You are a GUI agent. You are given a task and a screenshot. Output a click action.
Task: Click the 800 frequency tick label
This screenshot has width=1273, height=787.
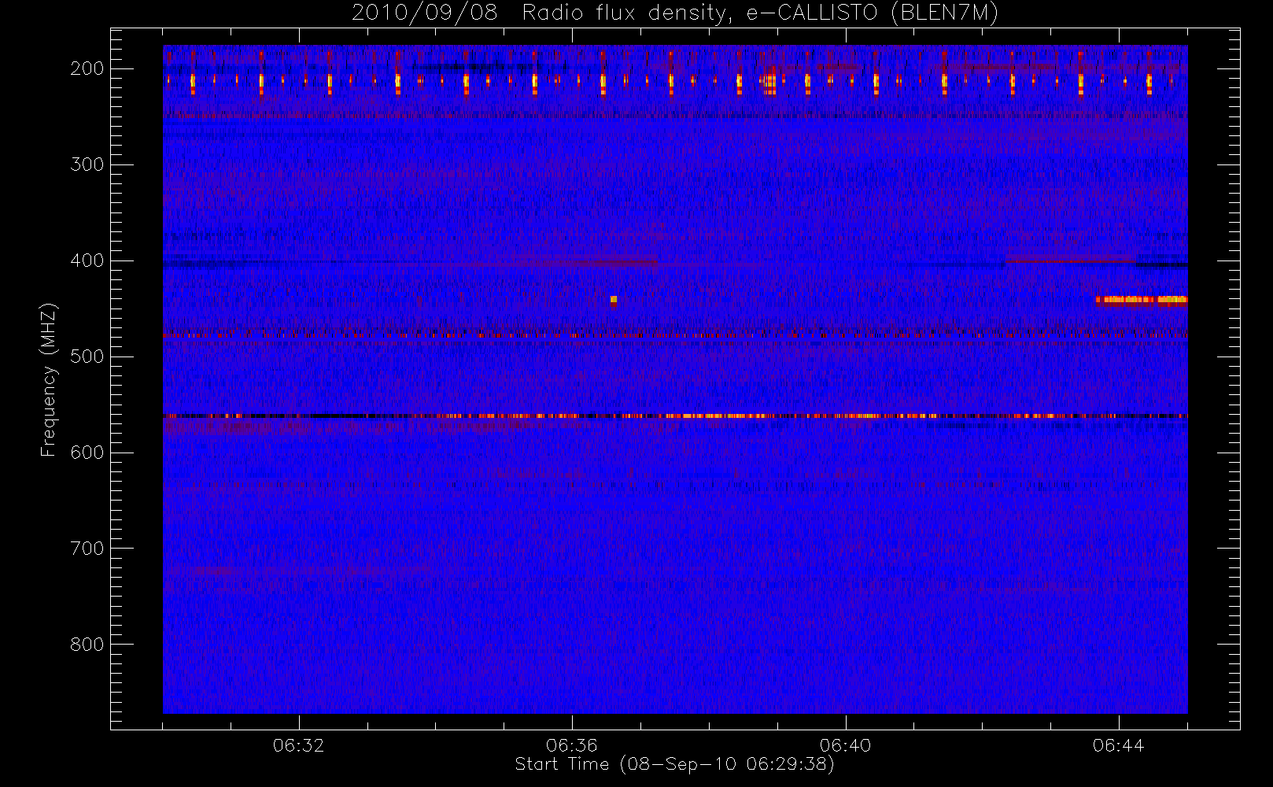(x=87, y=645)
